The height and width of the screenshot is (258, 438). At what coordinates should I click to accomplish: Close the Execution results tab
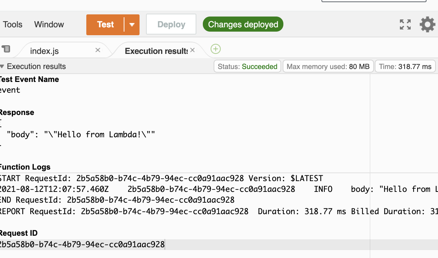click(192, 50)
